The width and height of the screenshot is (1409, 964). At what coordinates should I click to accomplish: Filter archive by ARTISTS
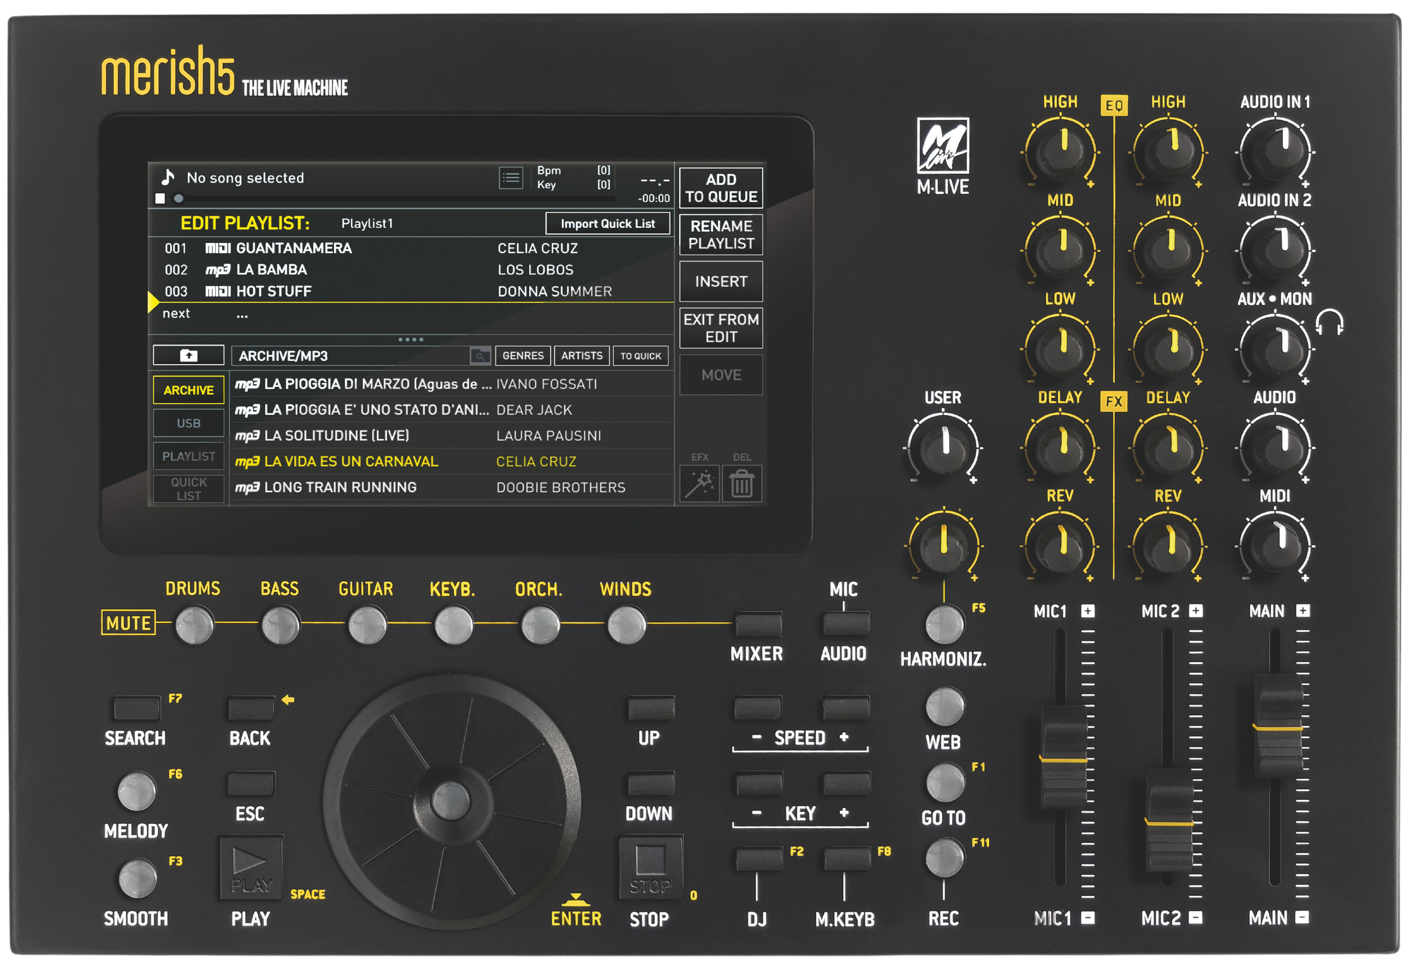582,355
